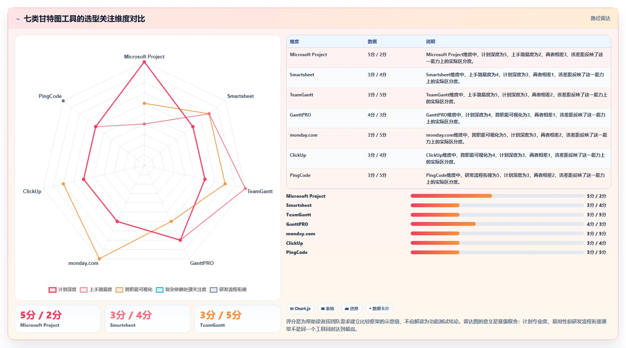The height and width of the screenshot is (348, 626).
Task: Click the GanttPRO progress bar
Action: [x=497, y=224]
